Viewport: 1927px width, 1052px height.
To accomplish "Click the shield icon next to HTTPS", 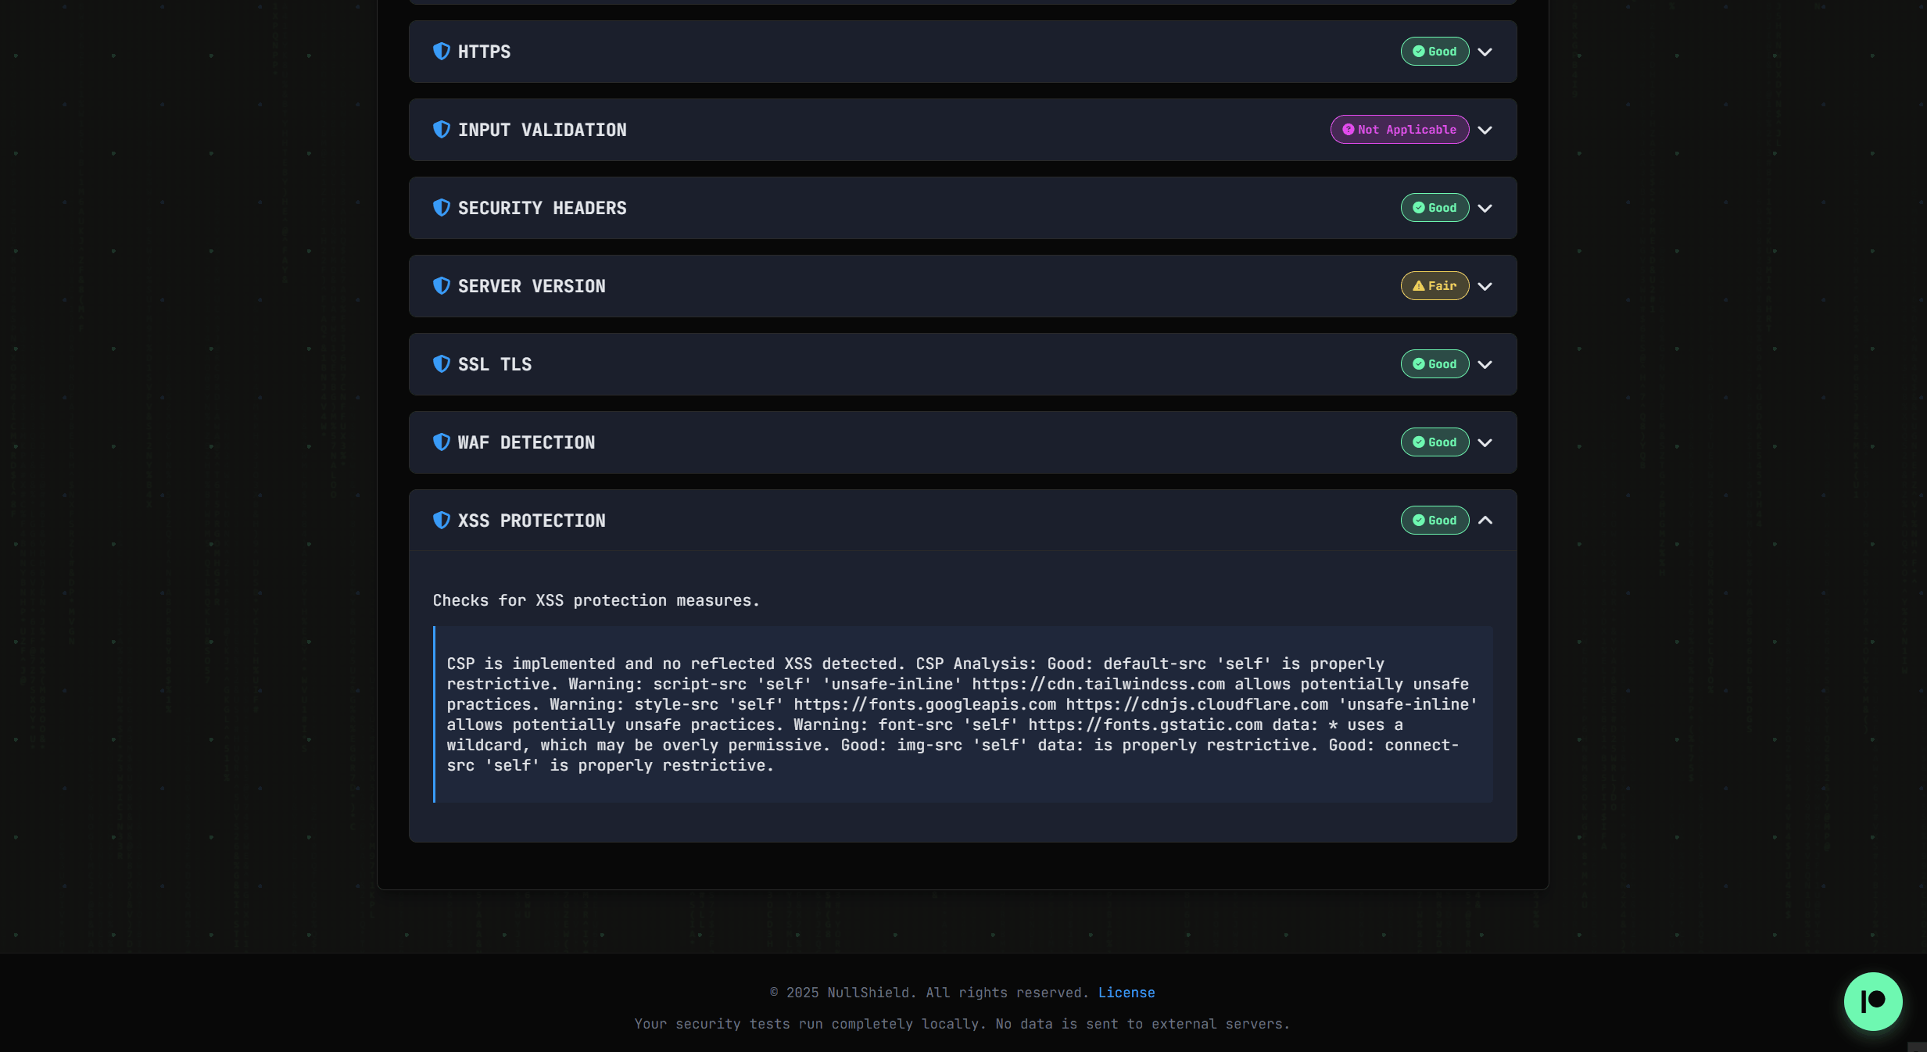I will point(442,52).
